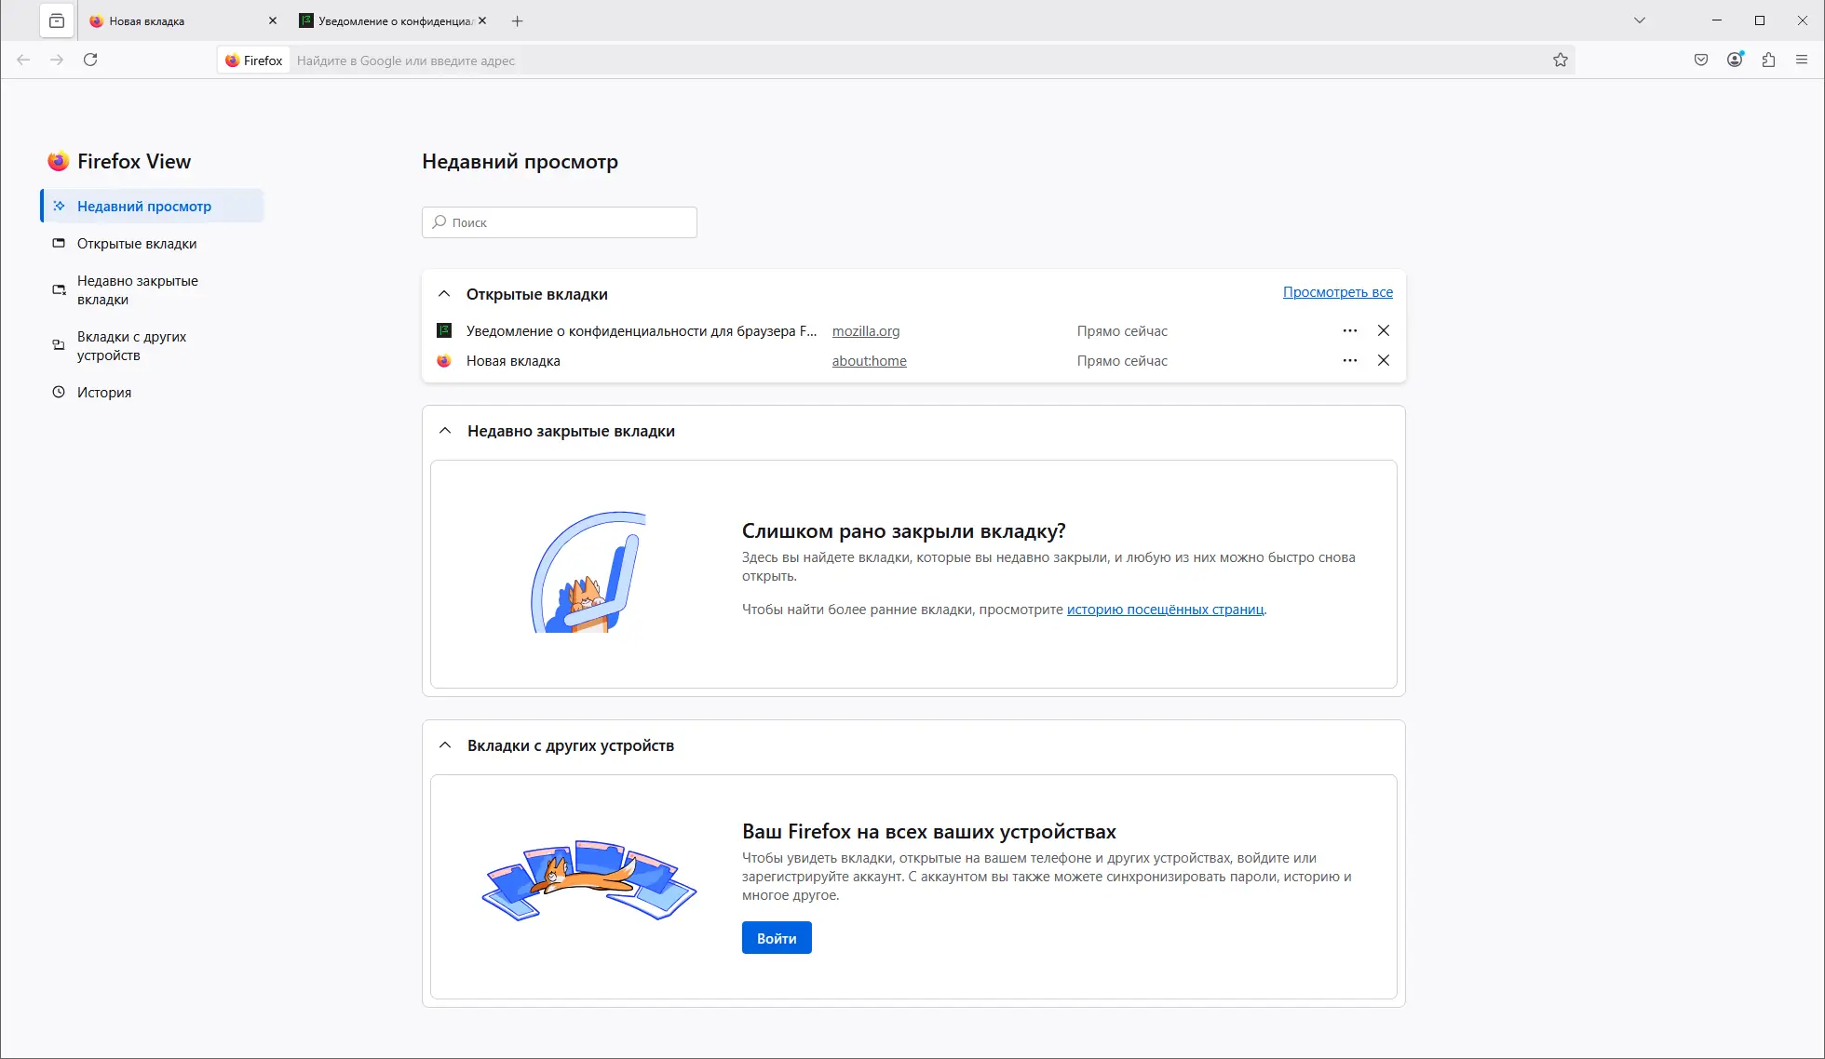Image resolution: width=1825 pixels, height=1059 pixels.
Task: Bookmark the page using the star icon
Action: (x=1561, y=59)
